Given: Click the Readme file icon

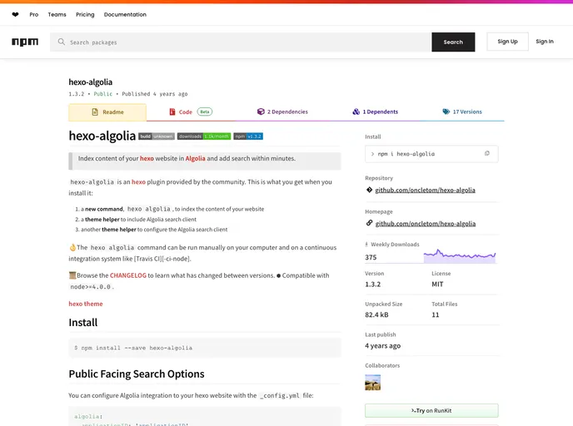Looking at the screenshot, I should point(95,112).
